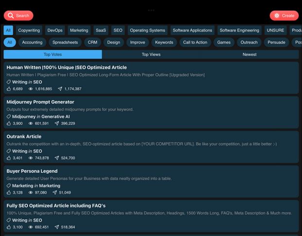
Task: Filter activities by Improve
Action: [x=138, y=43]
